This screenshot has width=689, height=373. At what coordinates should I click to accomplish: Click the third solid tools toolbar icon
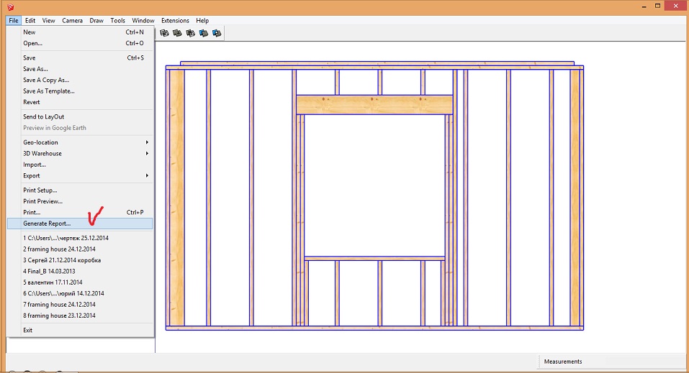pyautogui.click(x=190, y=33)
